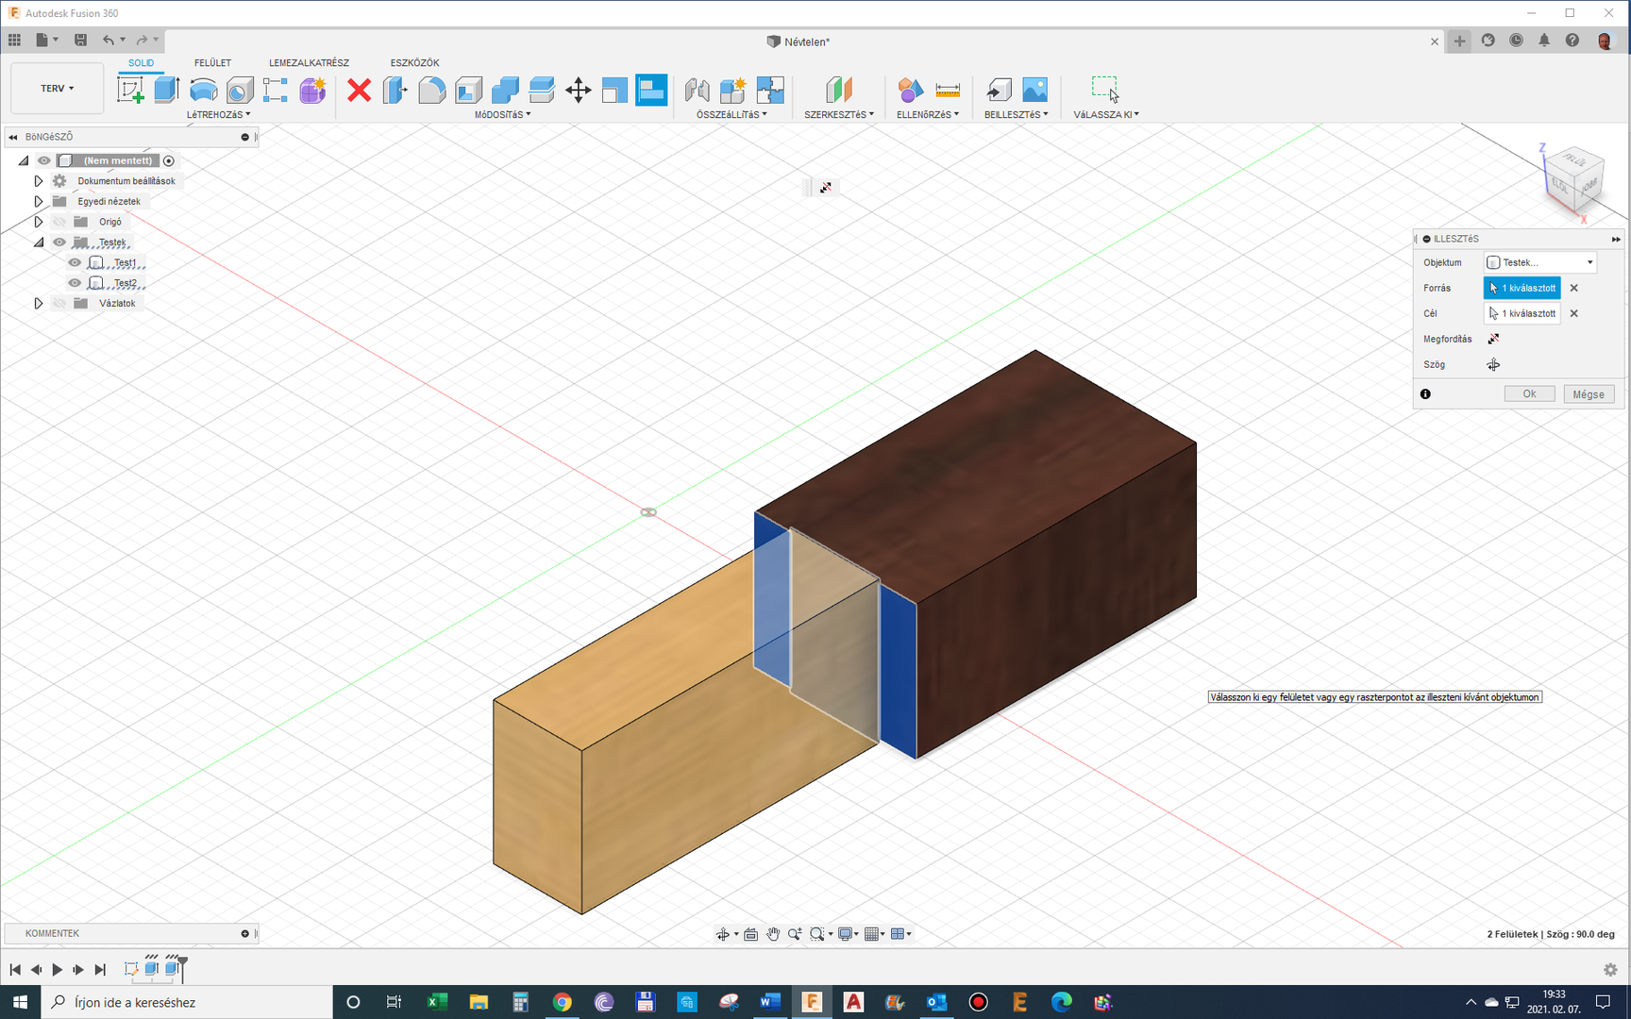
Task: Open Google Chrome from the taskbar
Action: [x=563, y=1002]
